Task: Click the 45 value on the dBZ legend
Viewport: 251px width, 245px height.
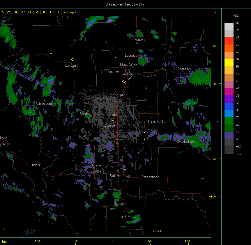Action: coord(238,81)
